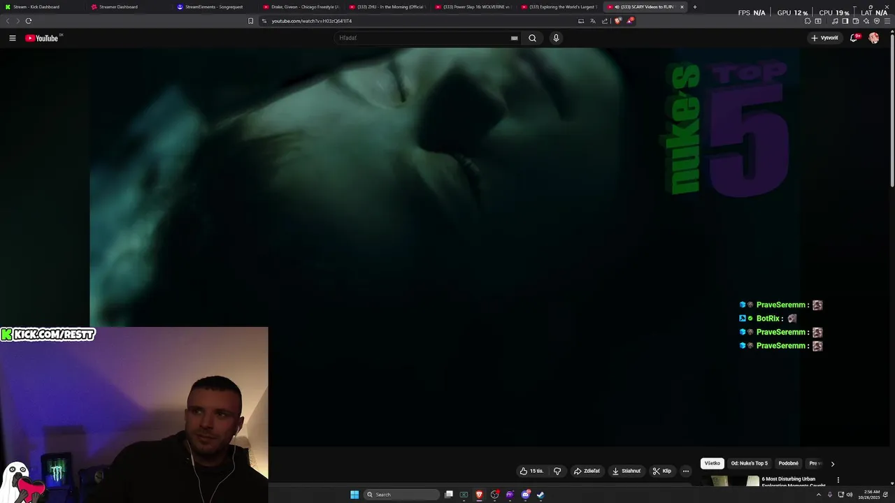Screen dimensions: 895x503
Task: Go to the YouTube home logo
Action: pyautogui.click(x=42, y=38)
